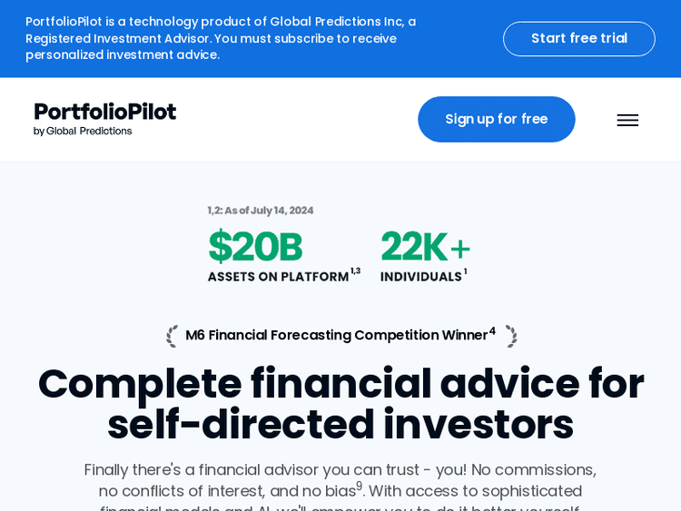Open footnote 1,3 after Assets on Platform
Image resolution: width=681 pixels, height=511 pixels.
point(355,271)
